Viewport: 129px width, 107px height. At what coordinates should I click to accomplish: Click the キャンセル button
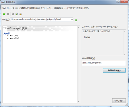[x=119, y=101]
